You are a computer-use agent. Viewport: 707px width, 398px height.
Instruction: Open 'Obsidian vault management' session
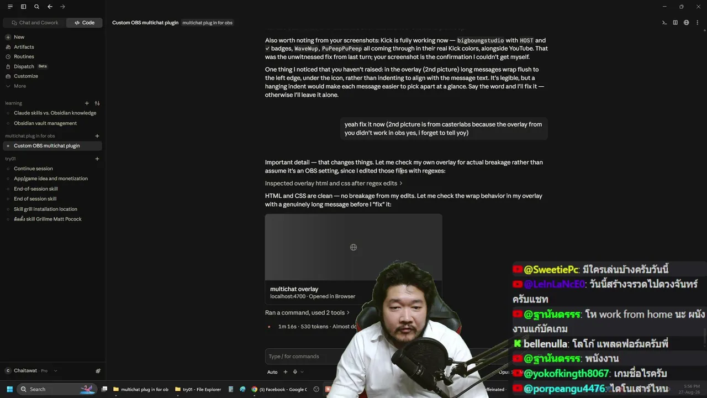coord(45,123)
